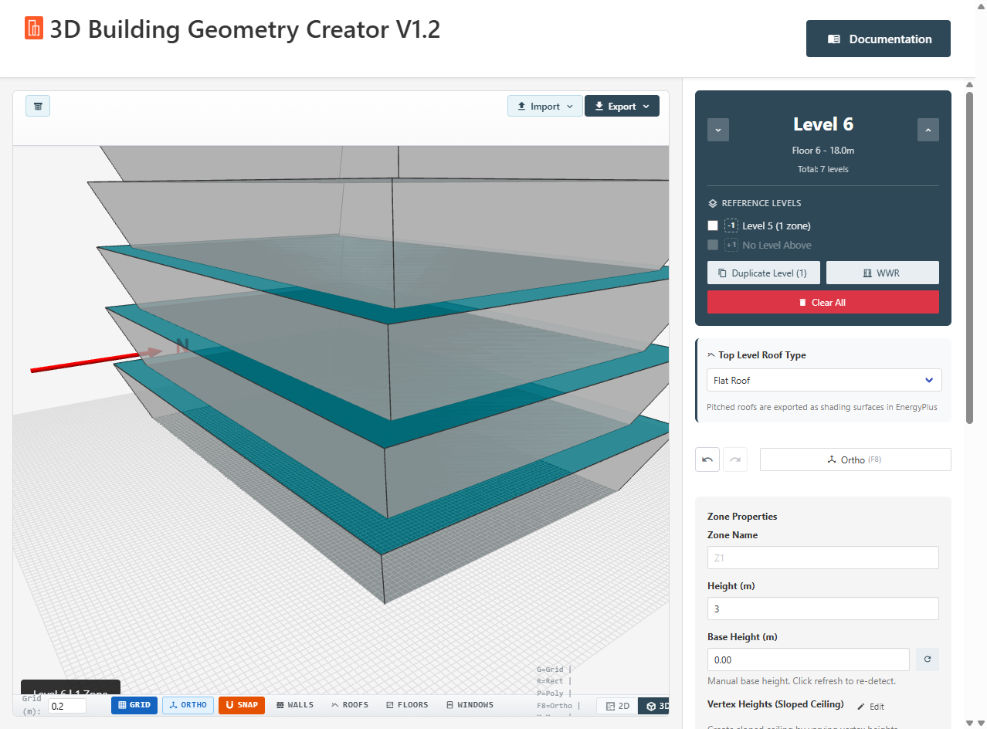Open the Flat Roof type dropdown
Viewport: 987px width, 729px height.
[824, 380]
